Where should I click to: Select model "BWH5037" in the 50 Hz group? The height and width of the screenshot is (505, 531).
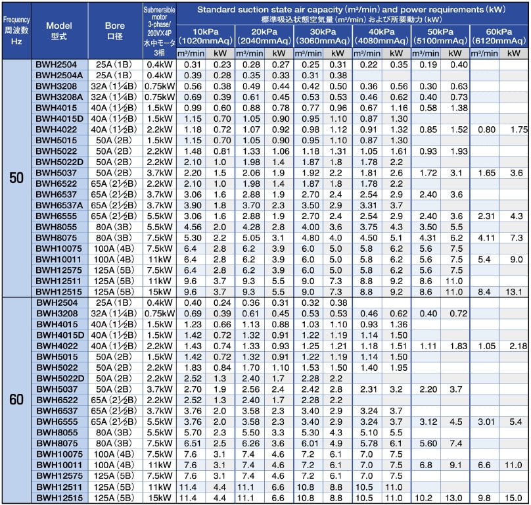(x=57, y=172)
